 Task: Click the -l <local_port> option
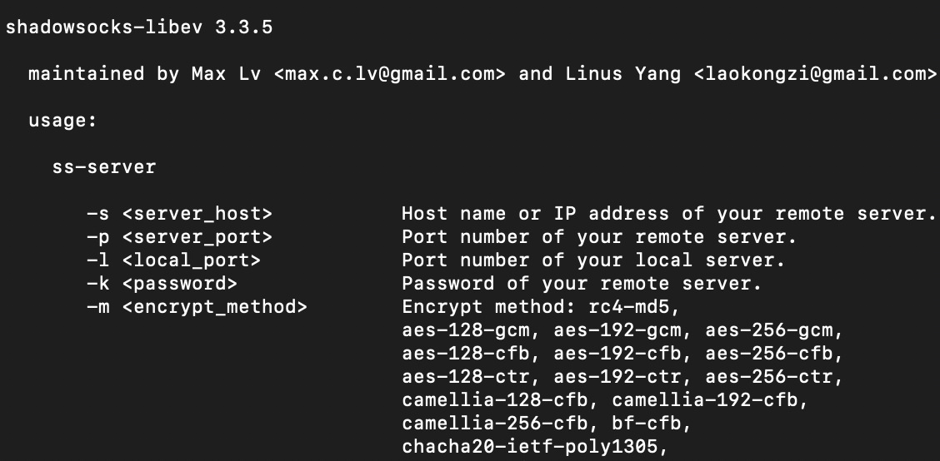174,260
